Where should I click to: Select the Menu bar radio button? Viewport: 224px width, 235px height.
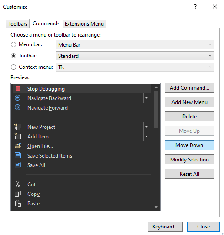point(13,44)
